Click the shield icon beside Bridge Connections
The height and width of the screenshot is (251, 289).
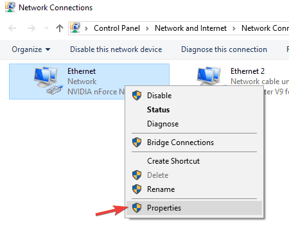tap(137, 143)
